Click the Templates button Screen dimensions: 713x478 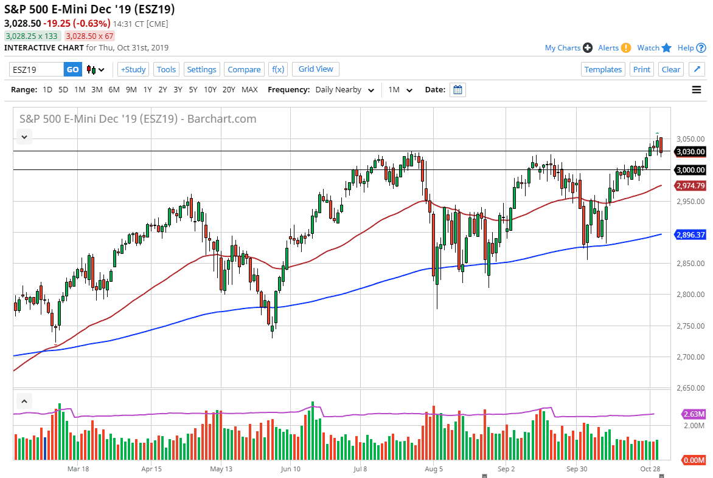pos(603,69)
